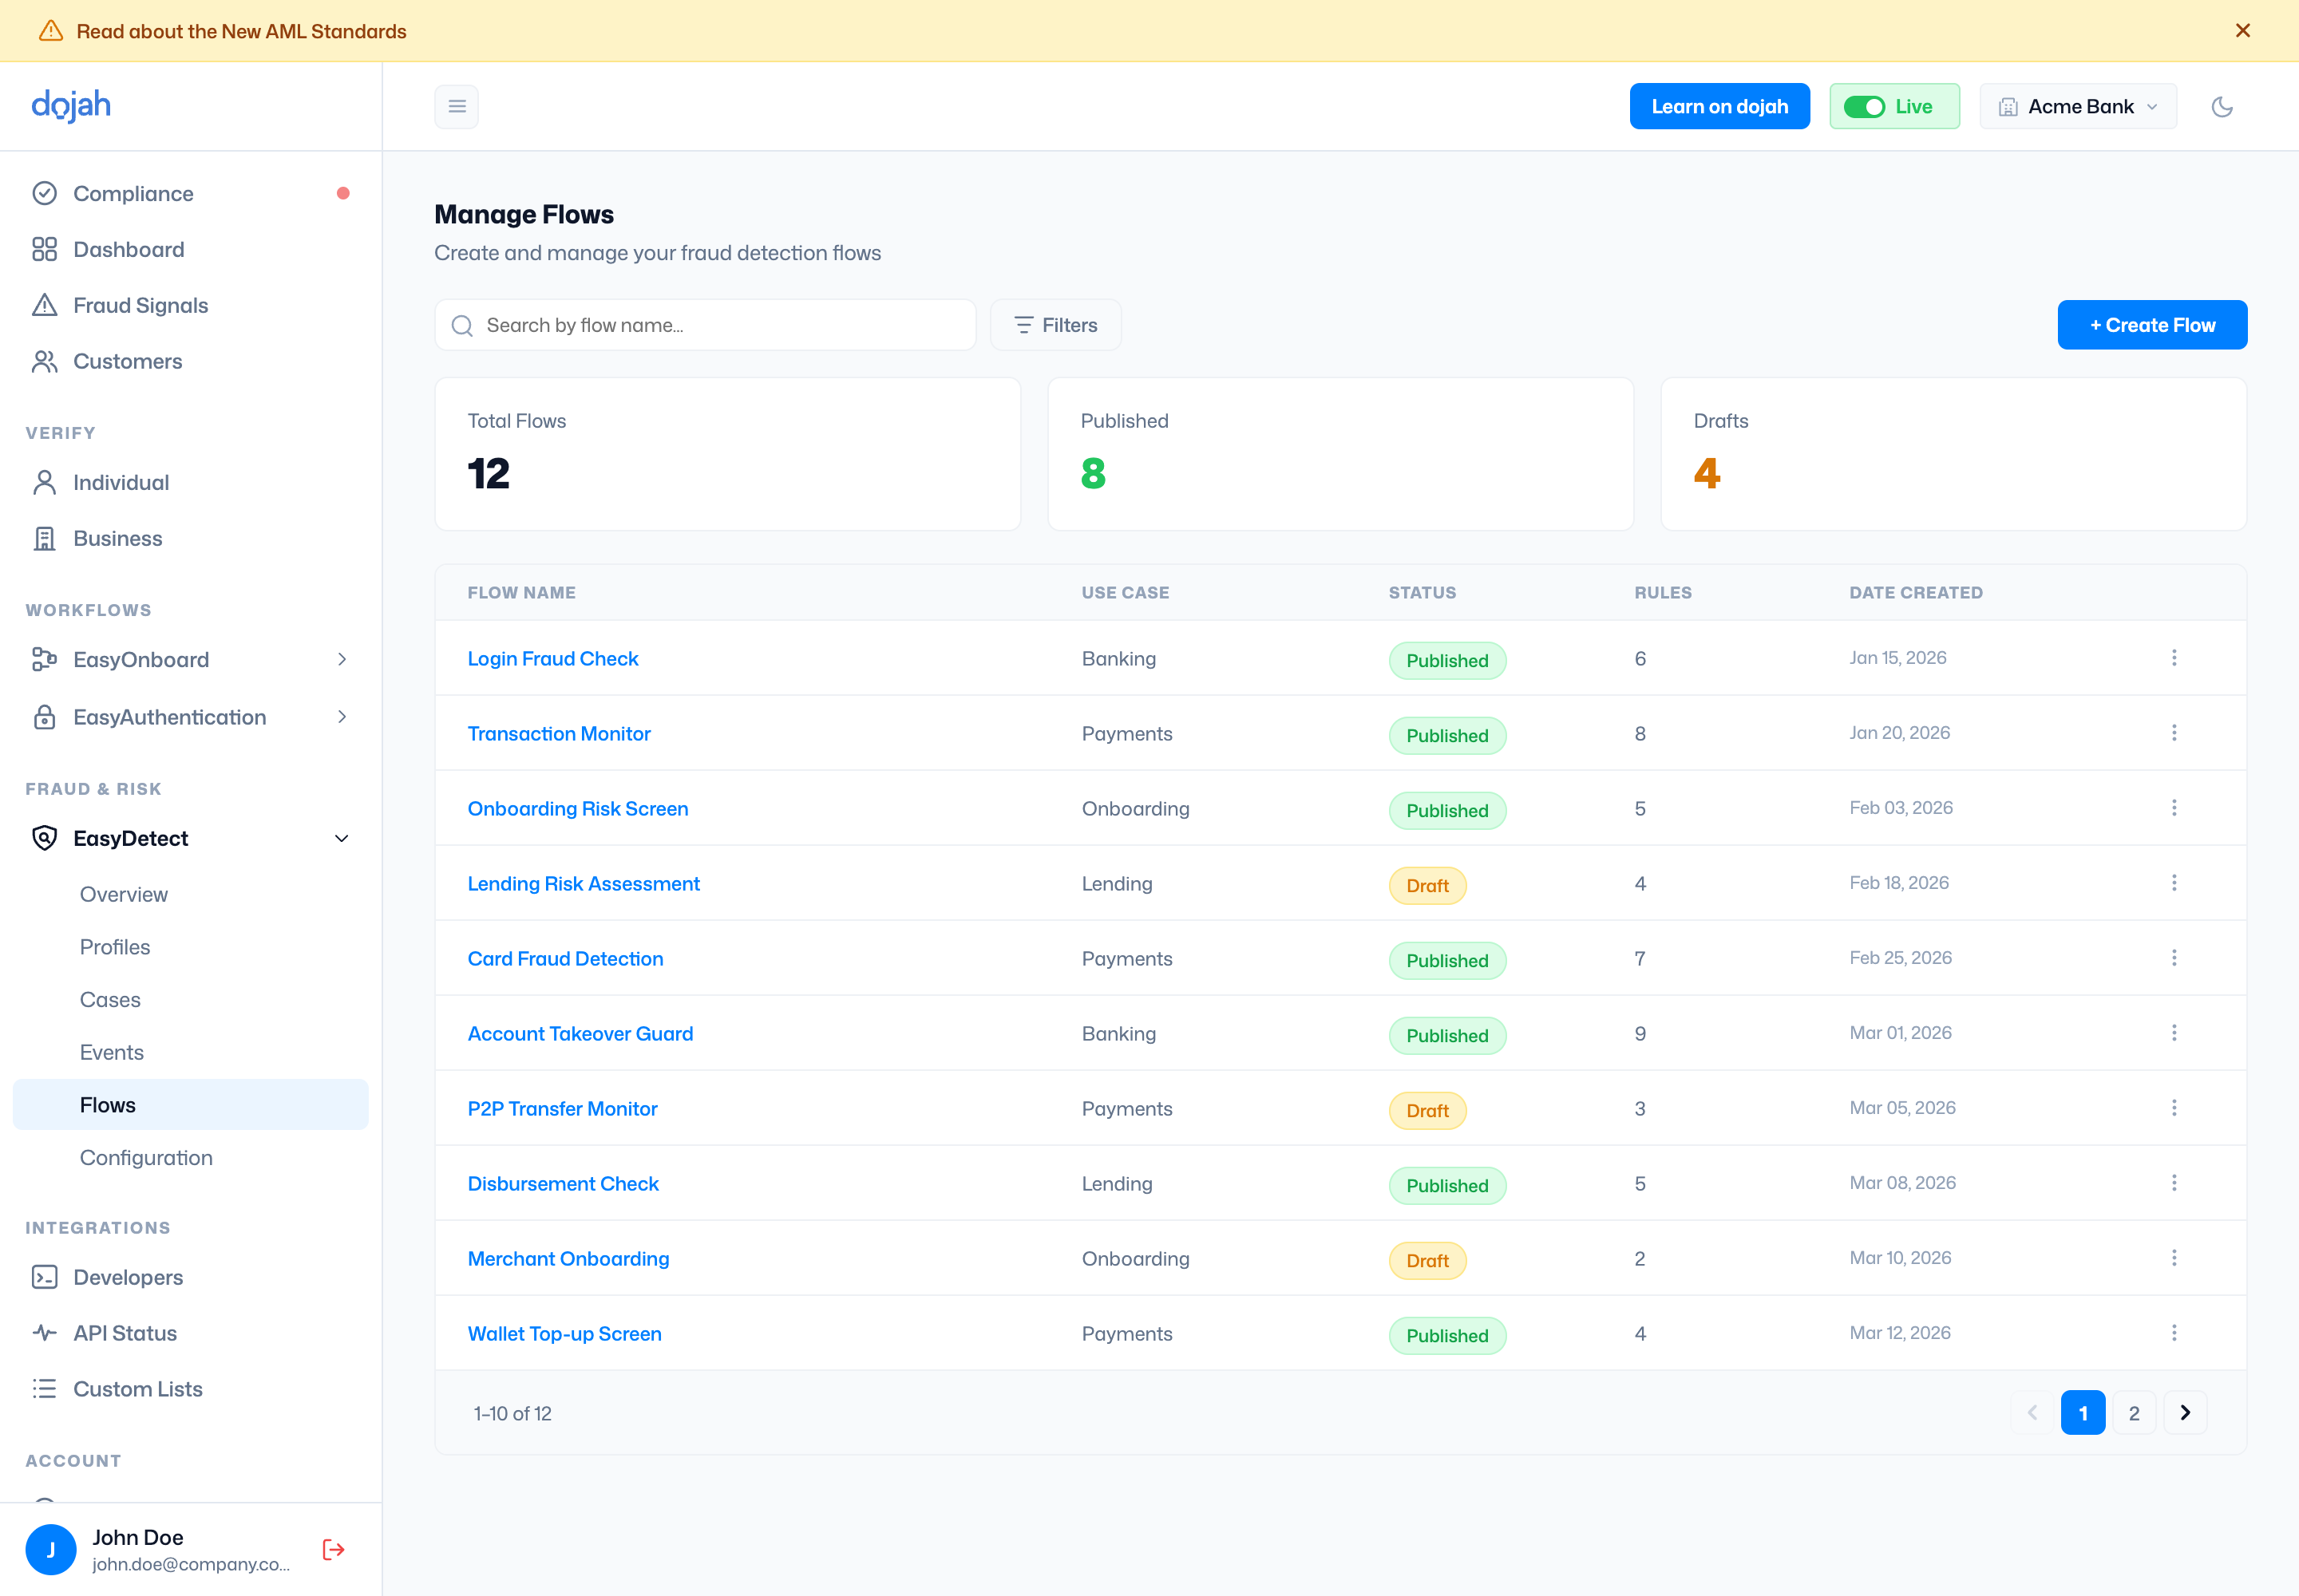Open API Status page

(190, 1333)
